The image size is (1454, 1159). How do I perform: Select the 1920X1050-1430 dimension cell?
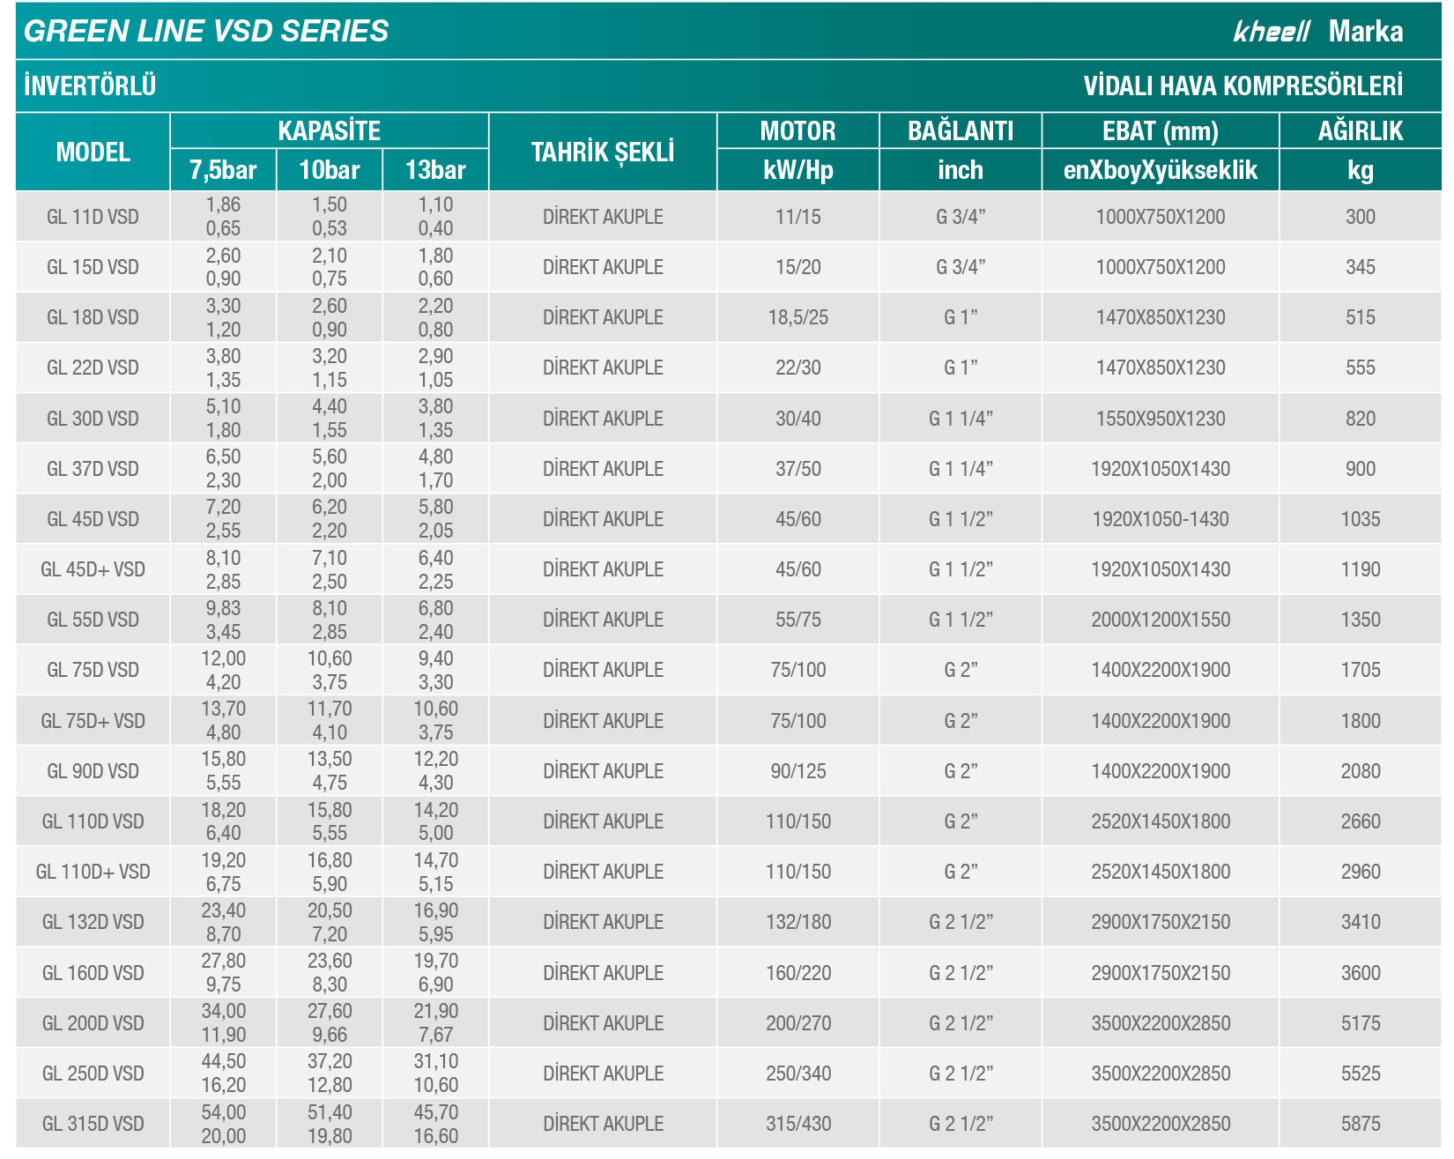tap(1161, 519)
